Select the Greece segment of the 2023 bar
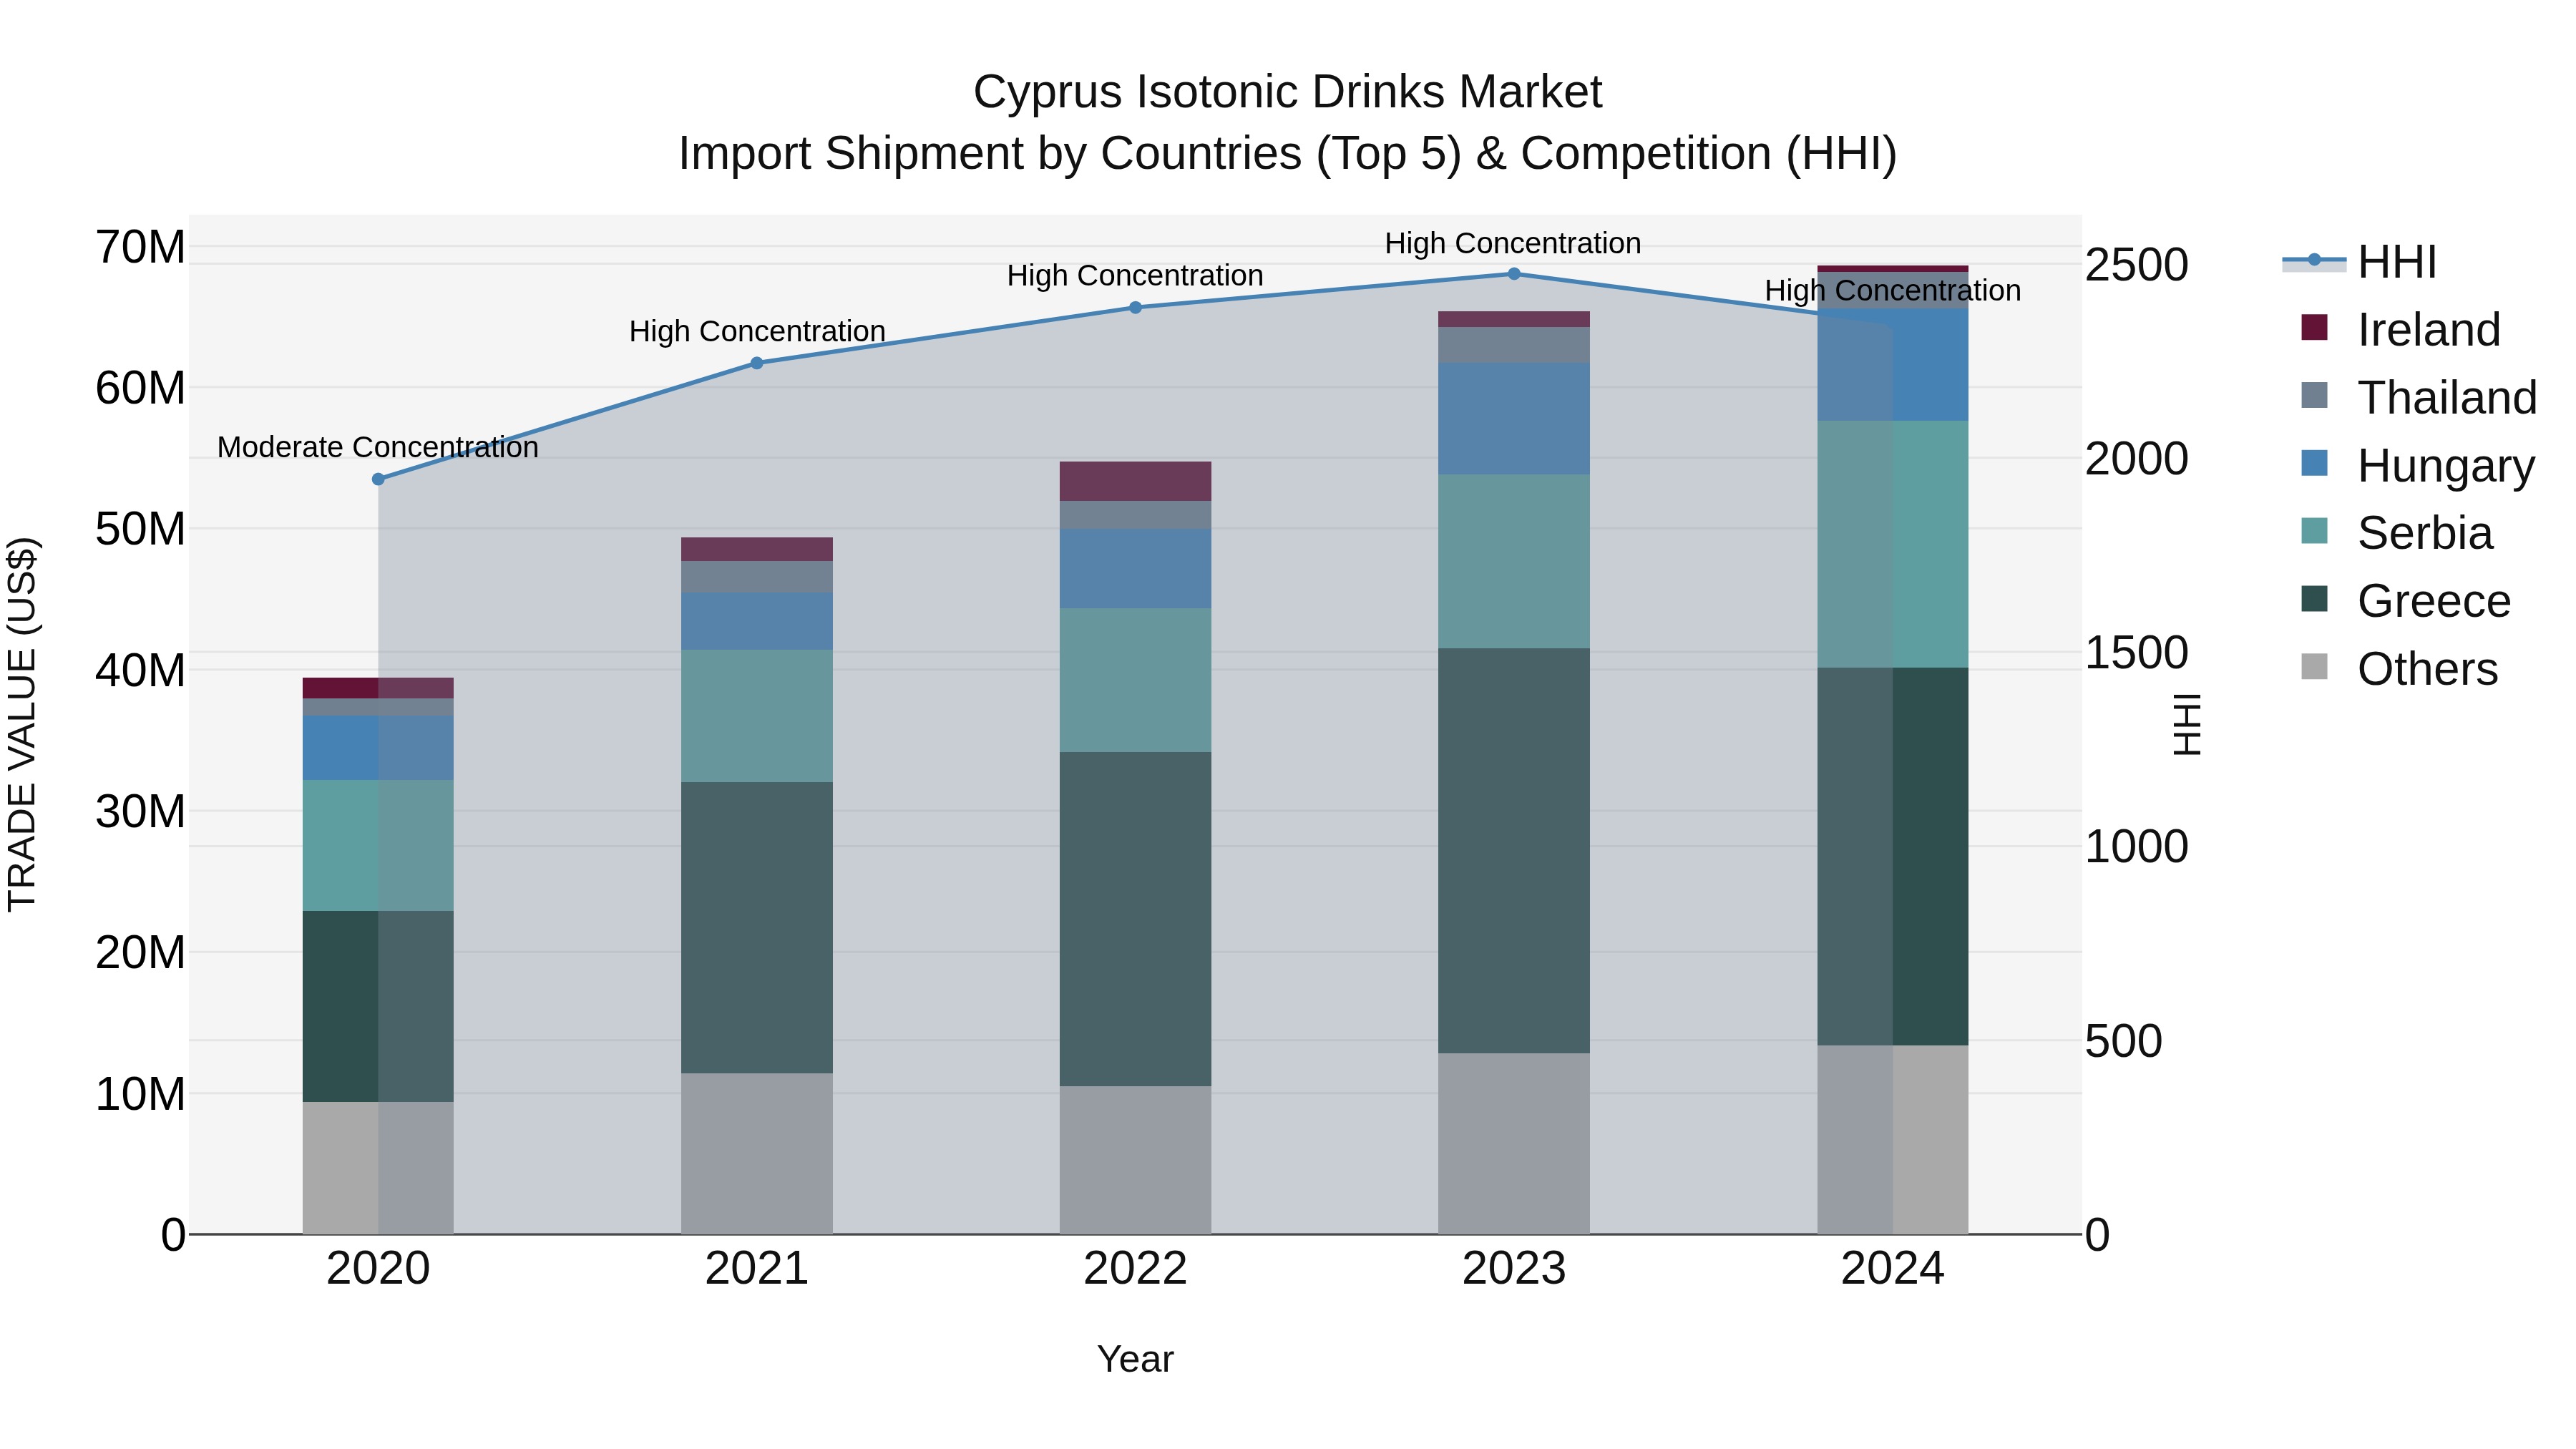The height and width of the screenshot is (1449, 2576). pyautogui.click(x=1514, y=851)
